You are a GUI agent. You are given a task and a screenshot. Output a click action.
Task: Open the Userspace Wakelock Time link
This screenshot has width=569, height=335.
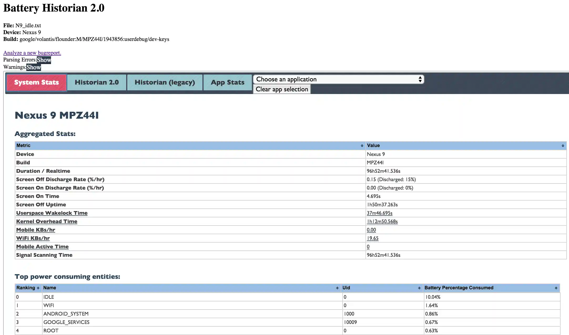click(52, 213)
